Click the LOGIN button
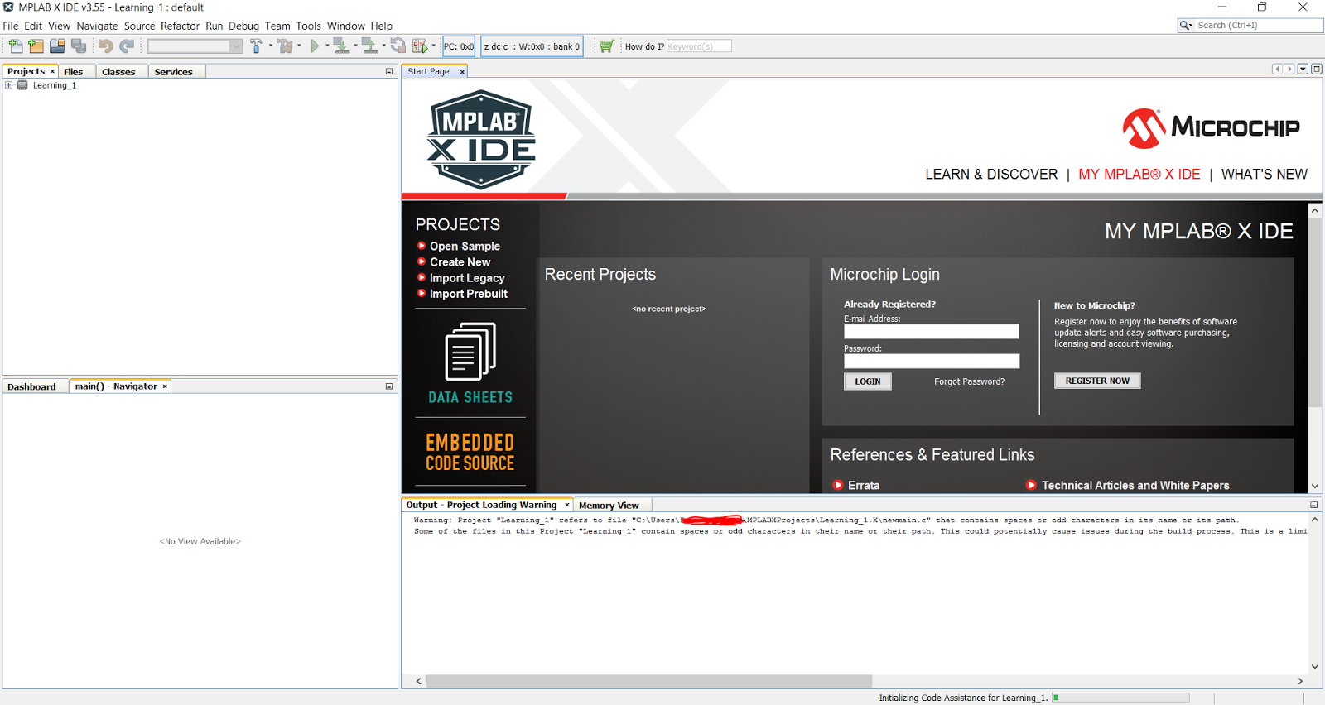The height and width of the screenshot is (705, 1325). tap(868, 381)
